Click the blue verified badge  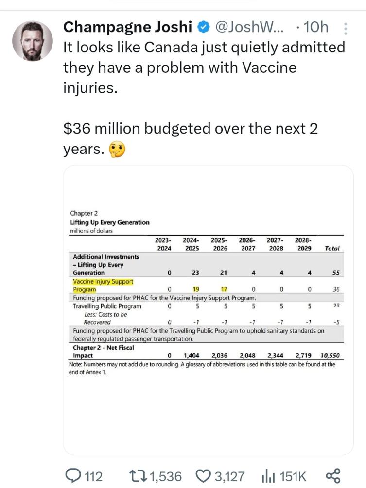203,27
